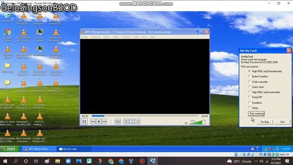Select High IRQL fault (kernelmode) option
The image size is (293, 165).
click(265, 71)
